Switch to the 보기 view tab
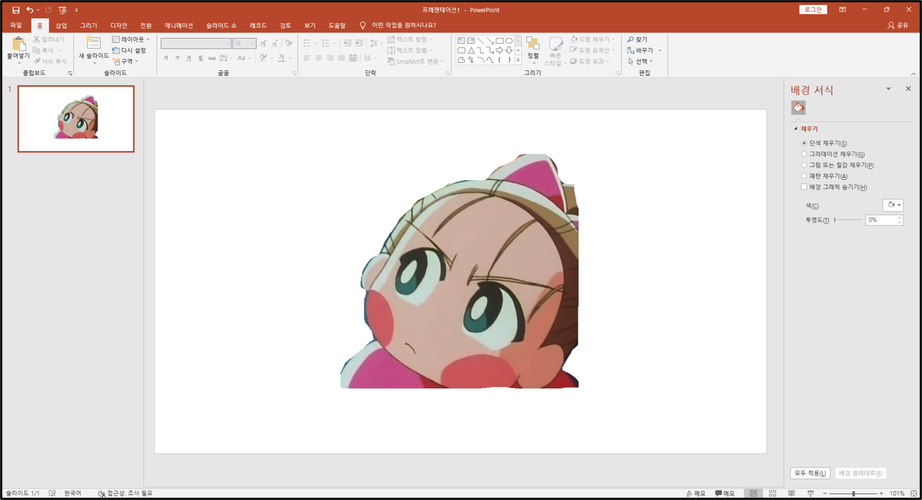This screenshot has height=500, width=922. click(310, 25)
